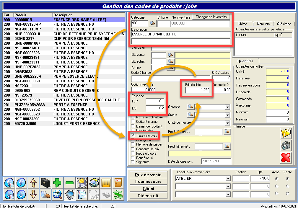Image resolution: width=298 pixels, height=209 pixels.
Task: Click the Client button
Action: pos(148,189)
